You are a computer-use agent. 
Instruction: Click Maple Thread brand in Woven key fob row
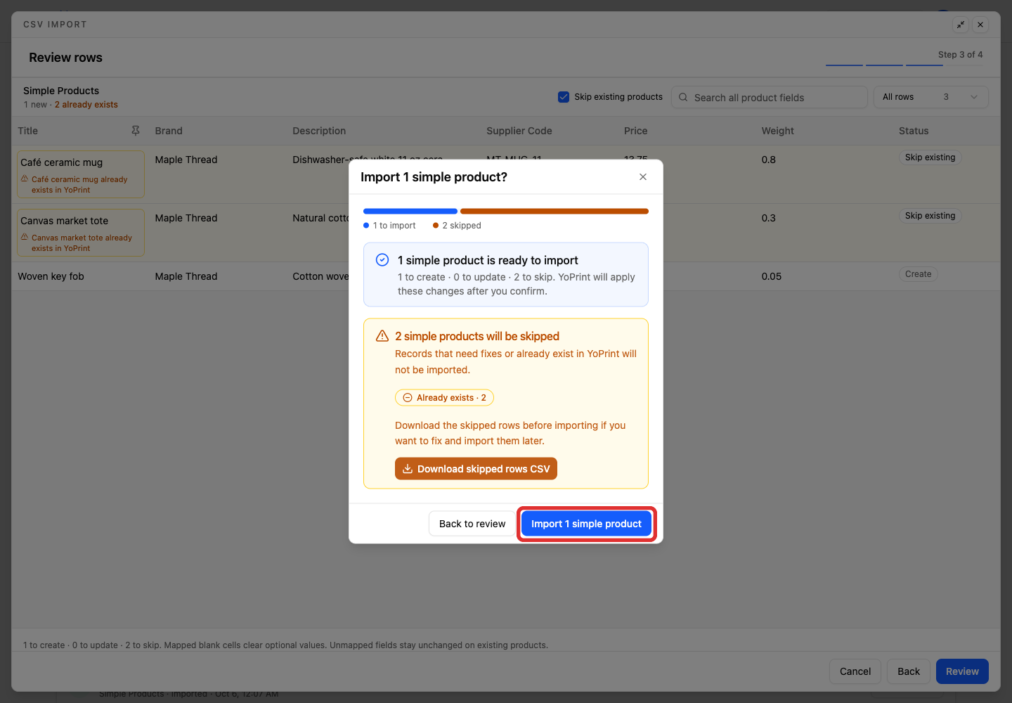(186, 276)
